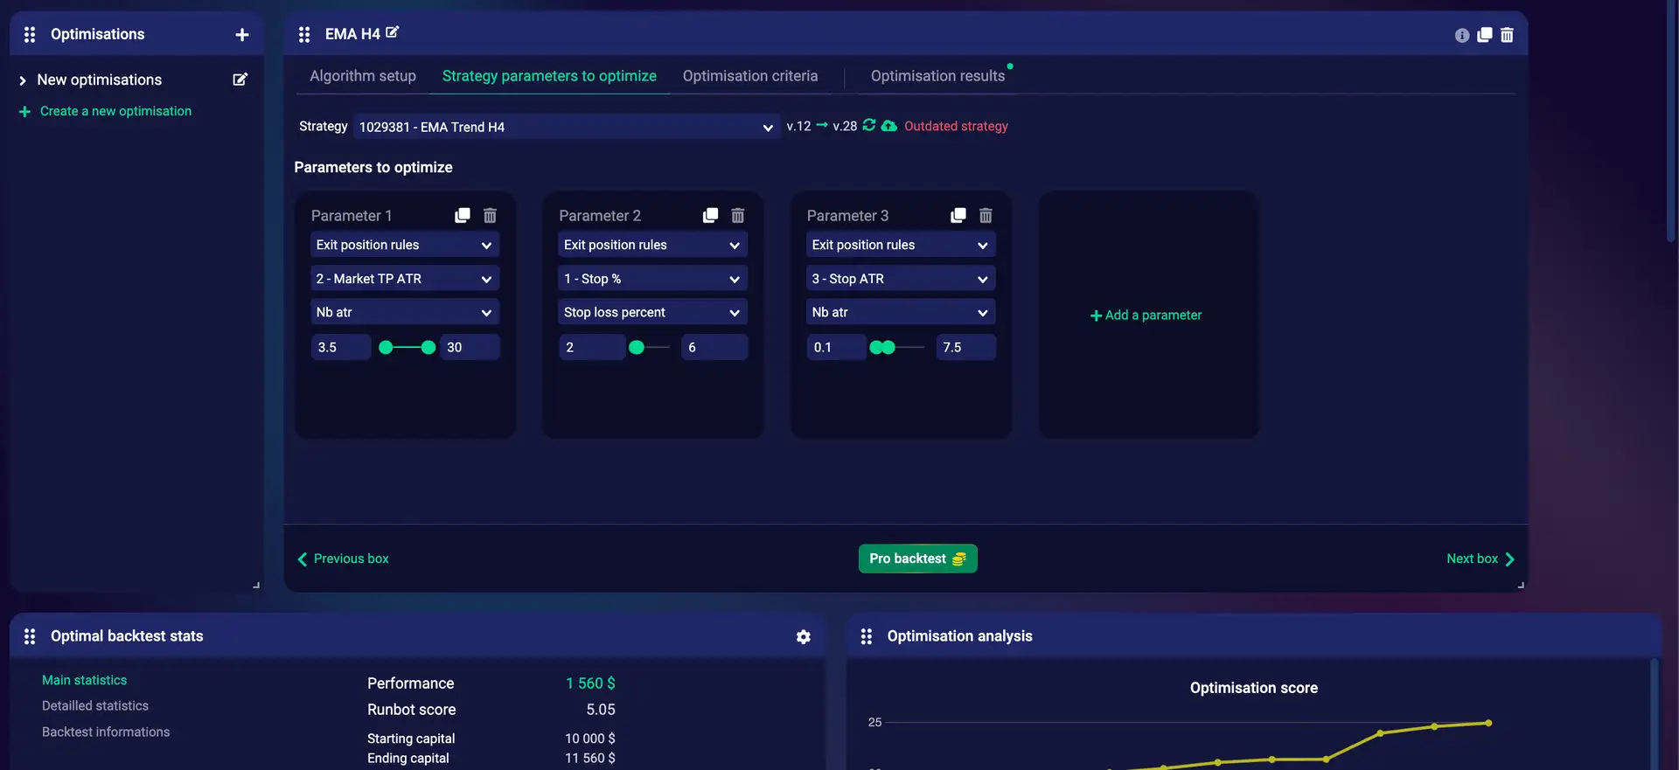Click the Pro backtest button

pos(917,558)
